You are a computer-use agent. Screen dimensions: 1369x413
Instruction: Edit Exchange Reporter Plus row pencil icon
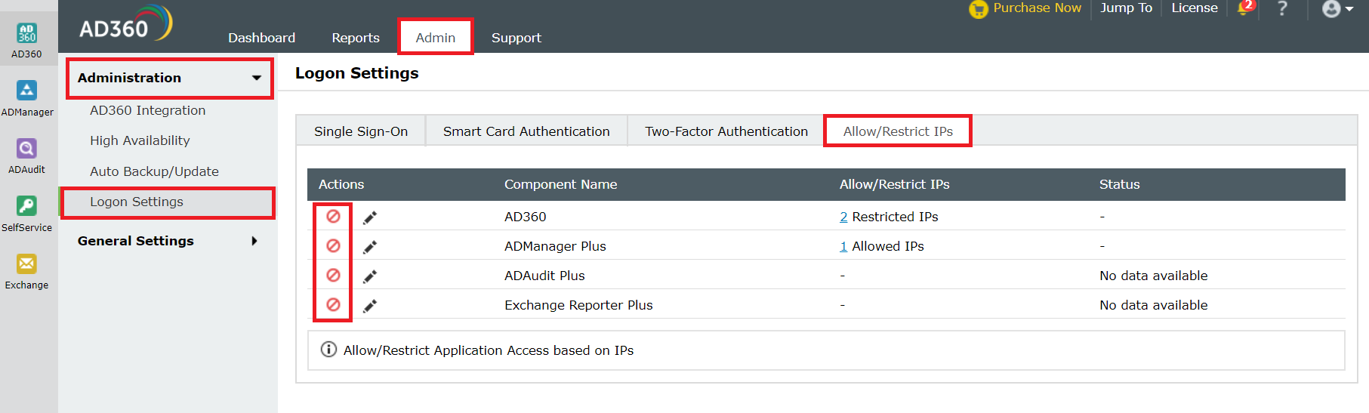coord(370,306)
